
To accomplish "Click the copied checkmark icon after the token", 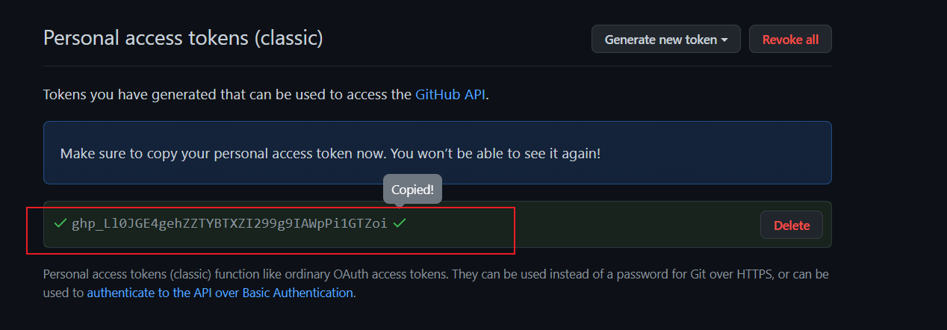I will point(400,223).
